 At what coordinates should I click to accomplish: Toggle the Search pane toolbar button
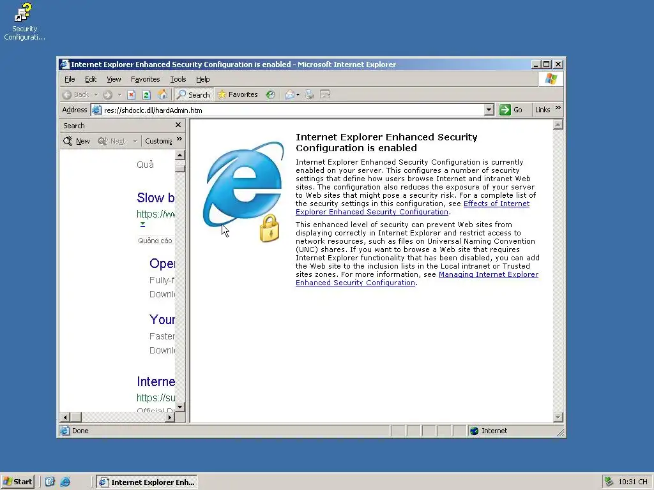click(x=194, y=94)
